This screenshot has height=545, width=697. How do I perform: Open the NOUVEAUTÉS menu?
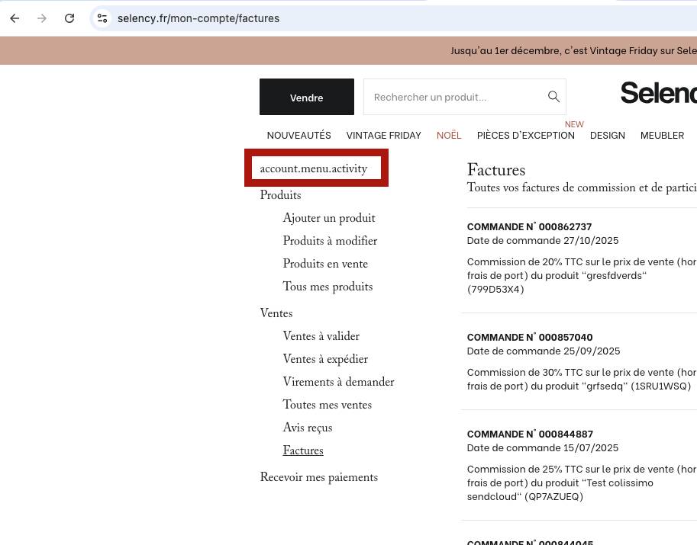298,135
